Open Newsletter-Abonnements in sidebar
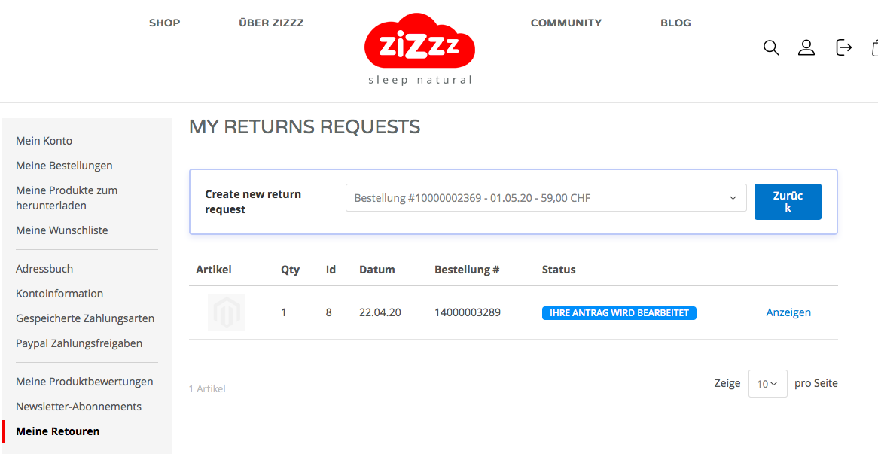 (79, 407)
